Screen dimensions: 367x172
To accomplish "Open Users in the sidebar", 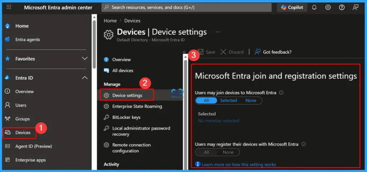I will click(20, 105).
